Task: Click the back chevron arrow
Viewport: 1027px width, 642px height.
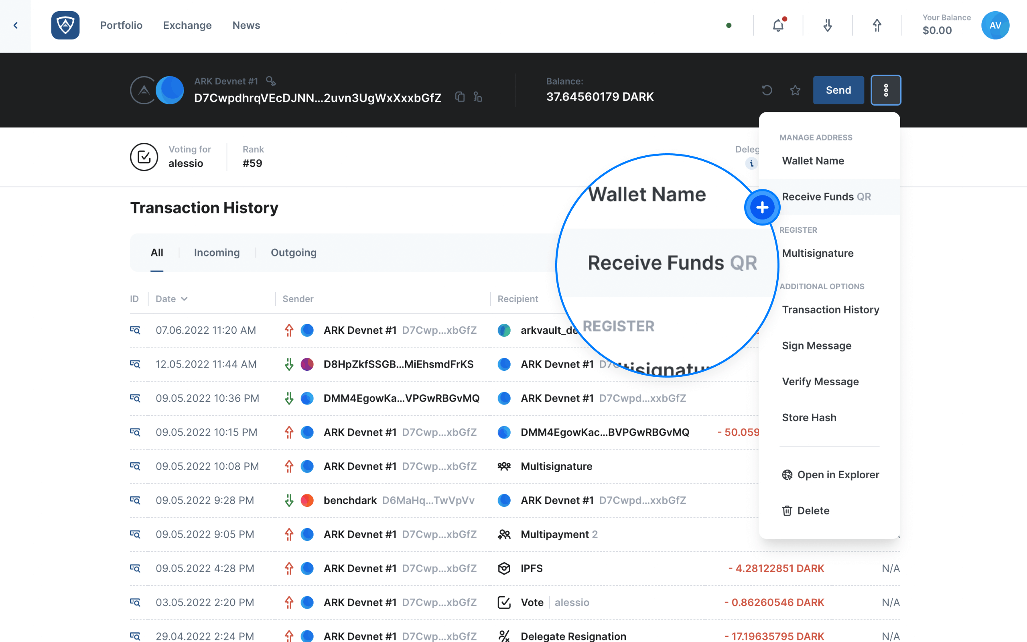Action: point(15,25)
